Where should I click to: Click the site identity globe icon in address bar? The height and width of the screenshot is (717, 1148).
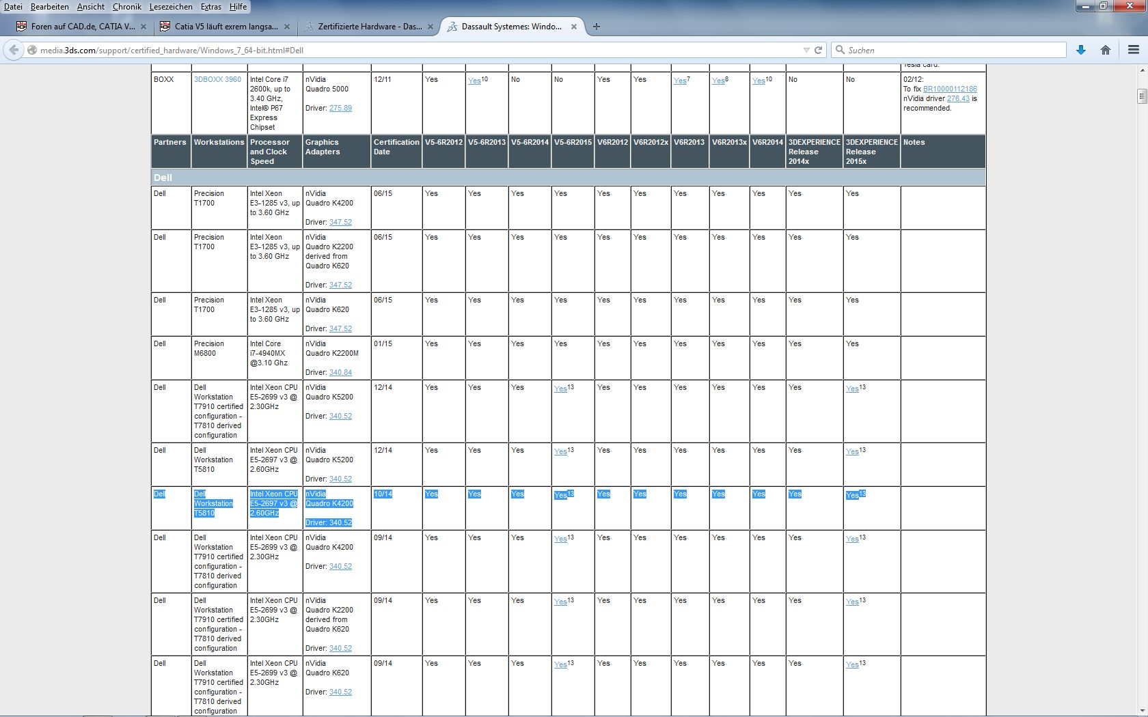[32, 50]
